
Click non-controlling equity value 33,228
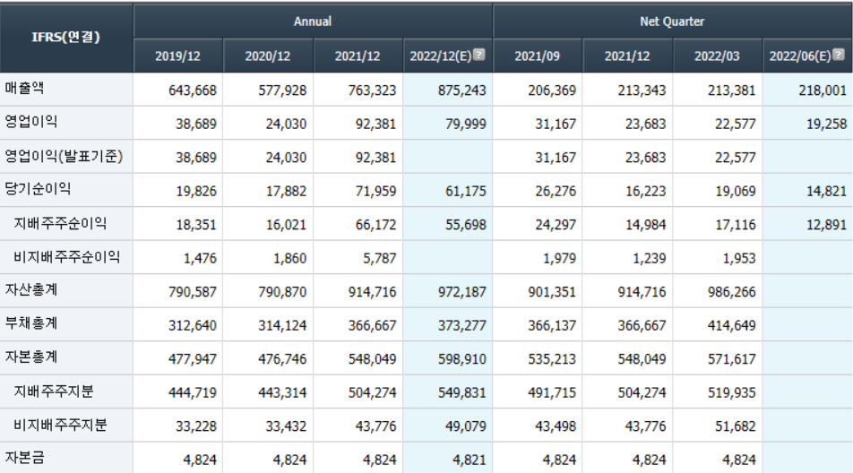[196, 426]
